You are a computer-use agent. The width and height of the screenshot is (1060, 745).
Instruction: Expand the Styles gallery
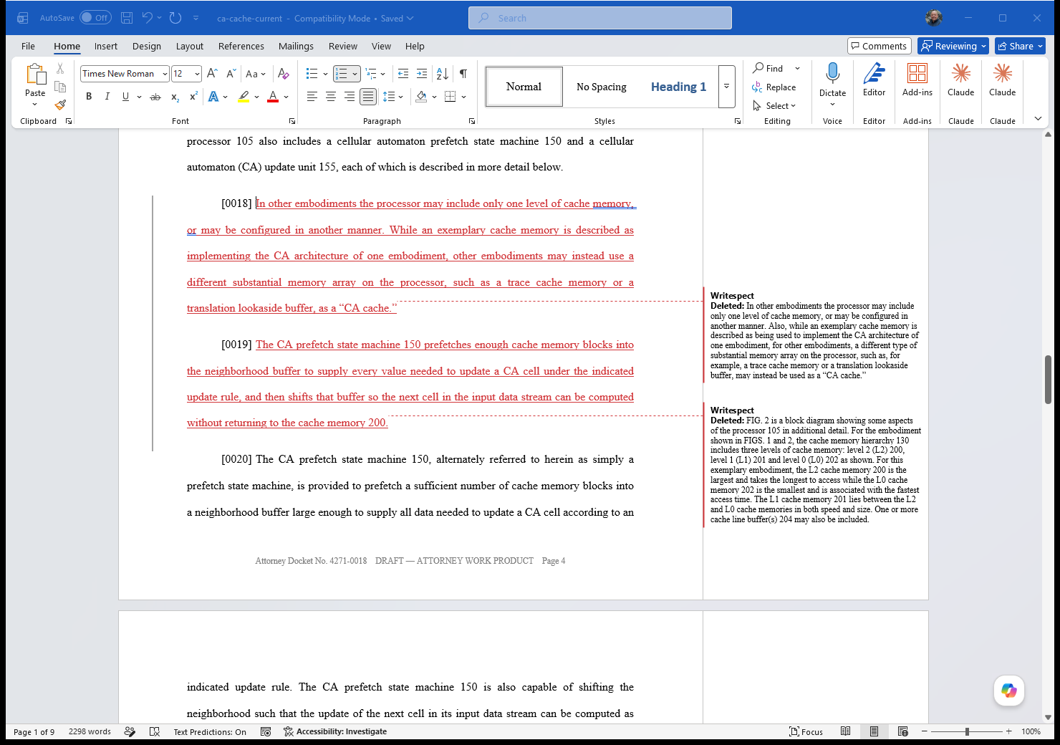[726, 87]
